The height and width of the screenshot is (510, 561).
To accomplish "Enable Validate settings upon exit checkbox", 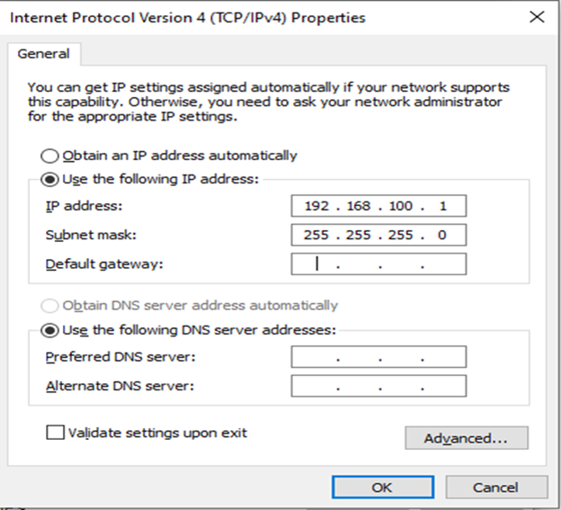I will point(56,433).
